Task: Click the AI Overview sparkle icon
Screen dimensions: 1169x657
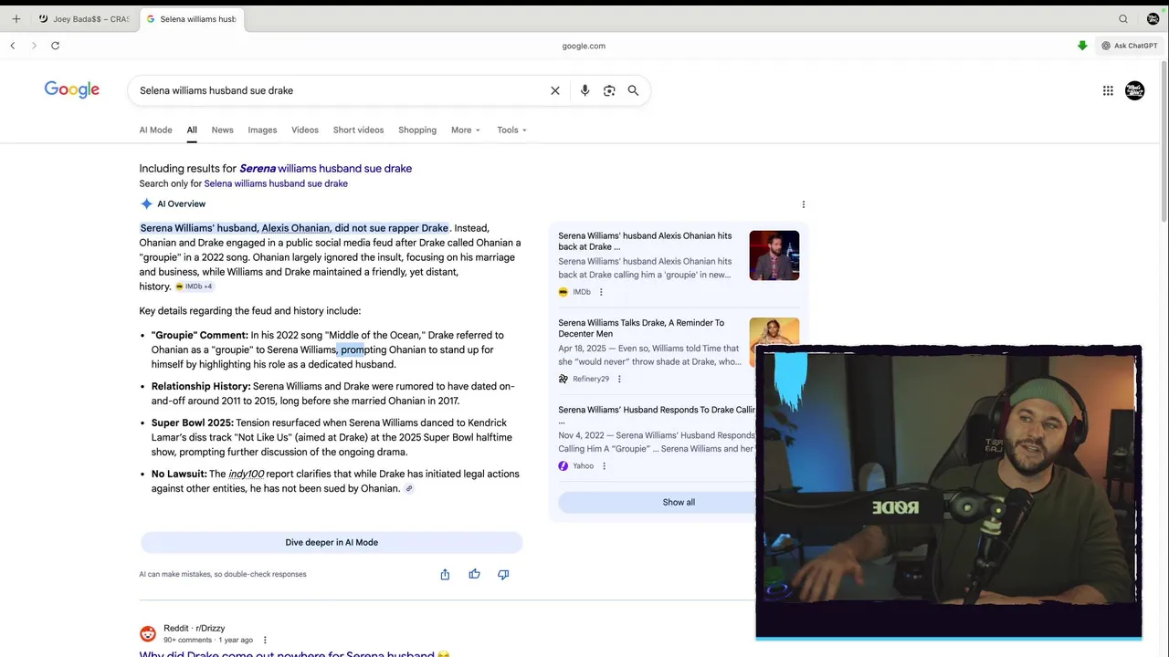Action: pyautogui.click(x=146, y=203)
